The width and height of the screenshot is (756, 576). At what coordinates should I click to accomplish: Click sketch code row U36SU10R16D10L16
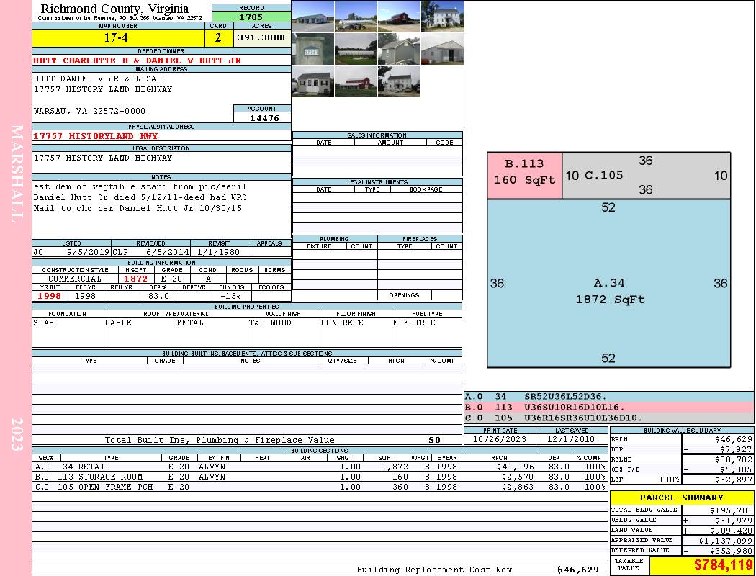608,407
